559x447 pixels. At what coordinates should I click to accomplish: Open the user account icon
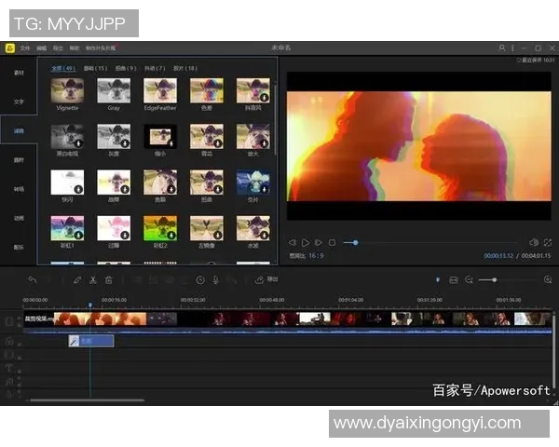501,47
